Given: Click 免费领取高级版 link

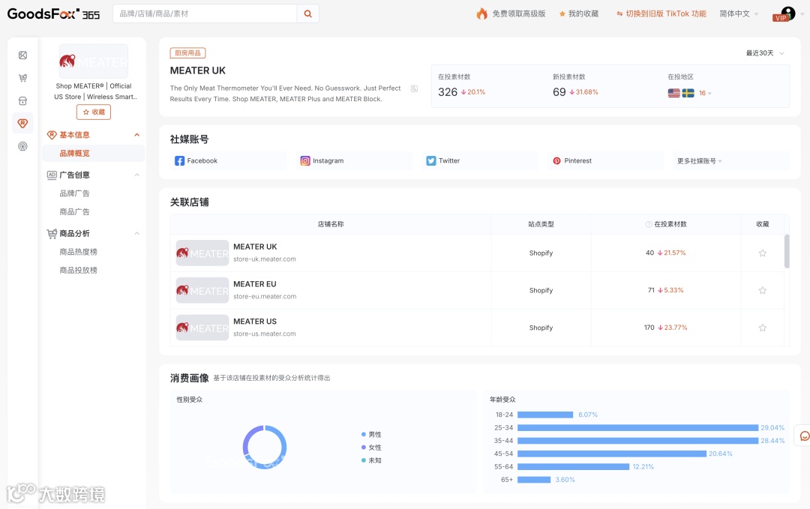Looking at the screenshot, I should pyautogui.click(x=519, y=14).
